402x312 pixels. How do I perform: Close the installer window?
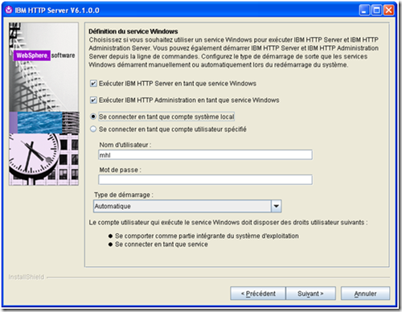coord(388,10)
